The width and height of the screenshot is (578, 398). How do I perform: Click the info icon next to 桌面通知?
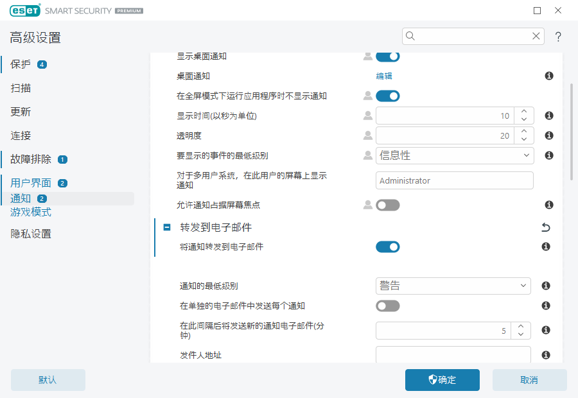pyautogui.click(x=549, y=76)
